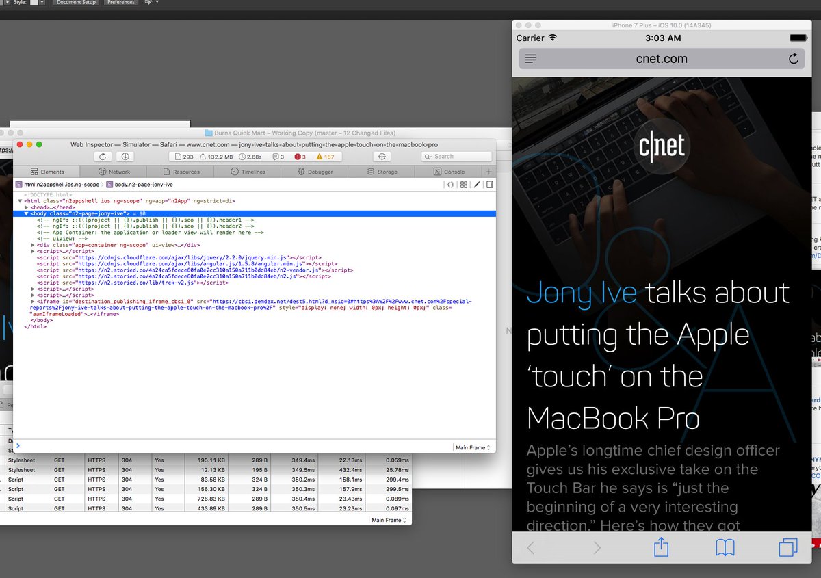Click the Console tab's terminal icon
The image size is (821, 578).
click(436, 172)
